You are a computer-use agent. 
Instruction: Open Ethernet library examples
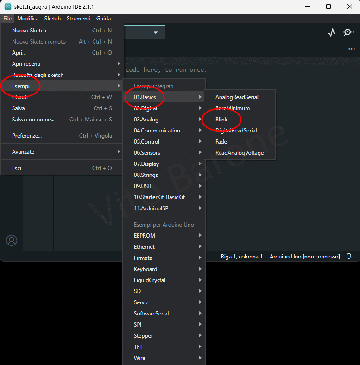[164, 247]
